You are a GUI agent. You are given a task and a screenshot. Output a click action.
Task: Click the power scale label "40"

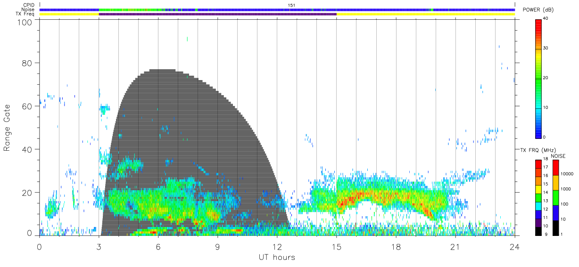coord(545,18)
